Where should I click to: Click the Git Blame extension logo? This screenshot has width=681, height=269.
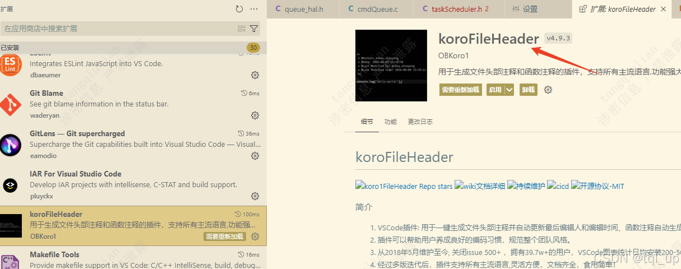point(11,105)
